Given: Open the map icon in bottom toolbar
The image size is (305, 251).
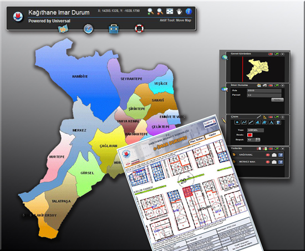Looking at the screenshot, I should (x=63, y=29).
